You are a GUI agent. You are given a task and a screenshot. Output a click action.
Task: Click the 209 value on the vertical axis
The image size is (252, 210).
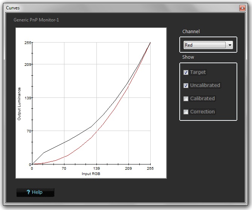point(27,64)
